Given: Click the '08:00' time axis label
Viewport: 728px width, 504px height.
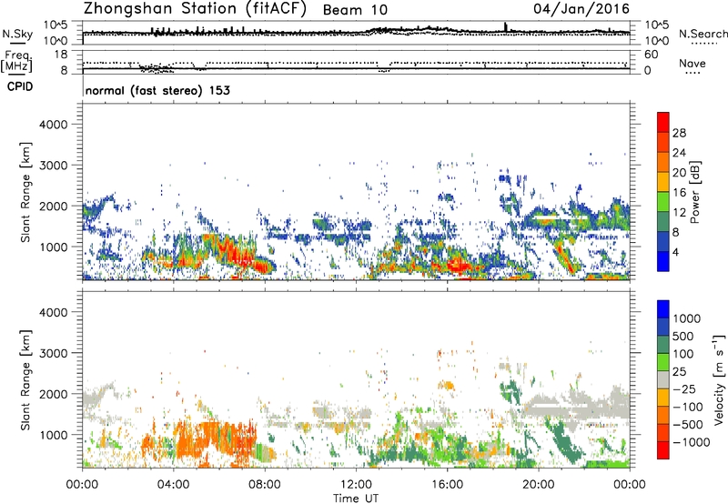Looking at the screenshot, I should 265,485.
